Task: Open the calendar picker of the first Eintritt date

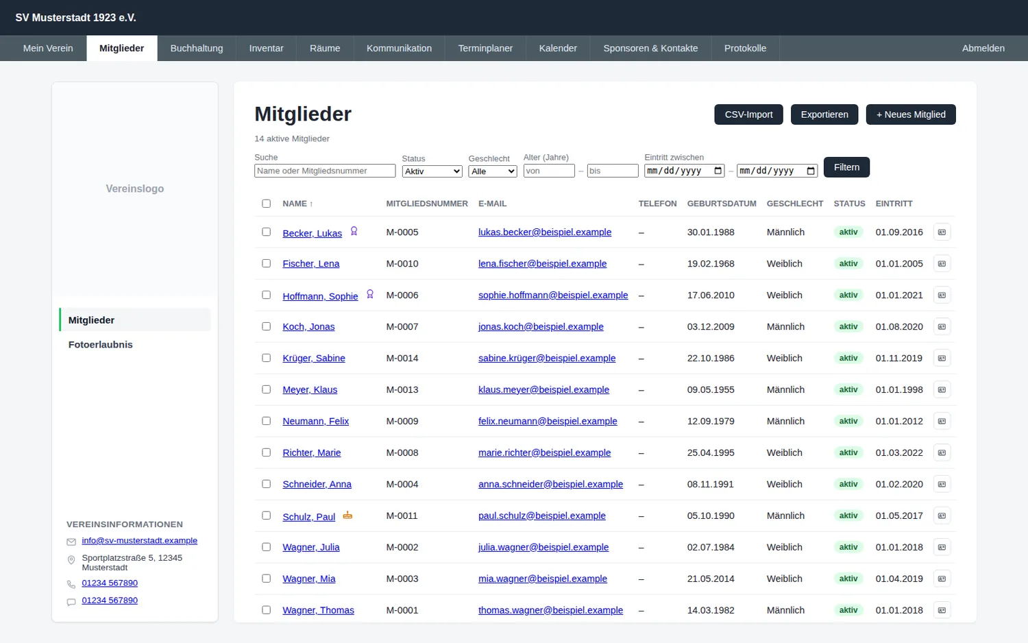Action: [x=718, y=171]
